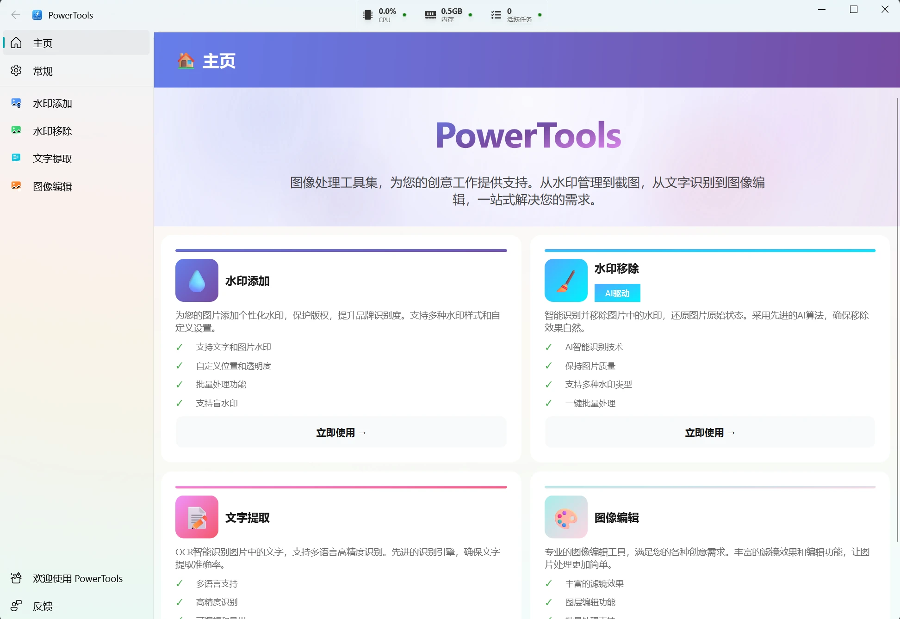This screenshot has height=619, width=900.
Task: Click the 多语言支持 feature line
Action: point(217,583)
